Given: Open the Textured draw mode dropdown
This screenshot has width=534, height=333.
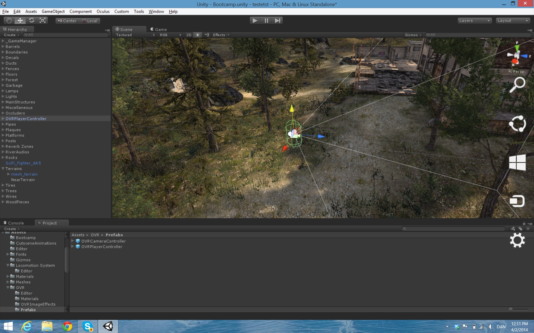Looking at the screenshot, I should pyautogui.click(x=135, y=35).
